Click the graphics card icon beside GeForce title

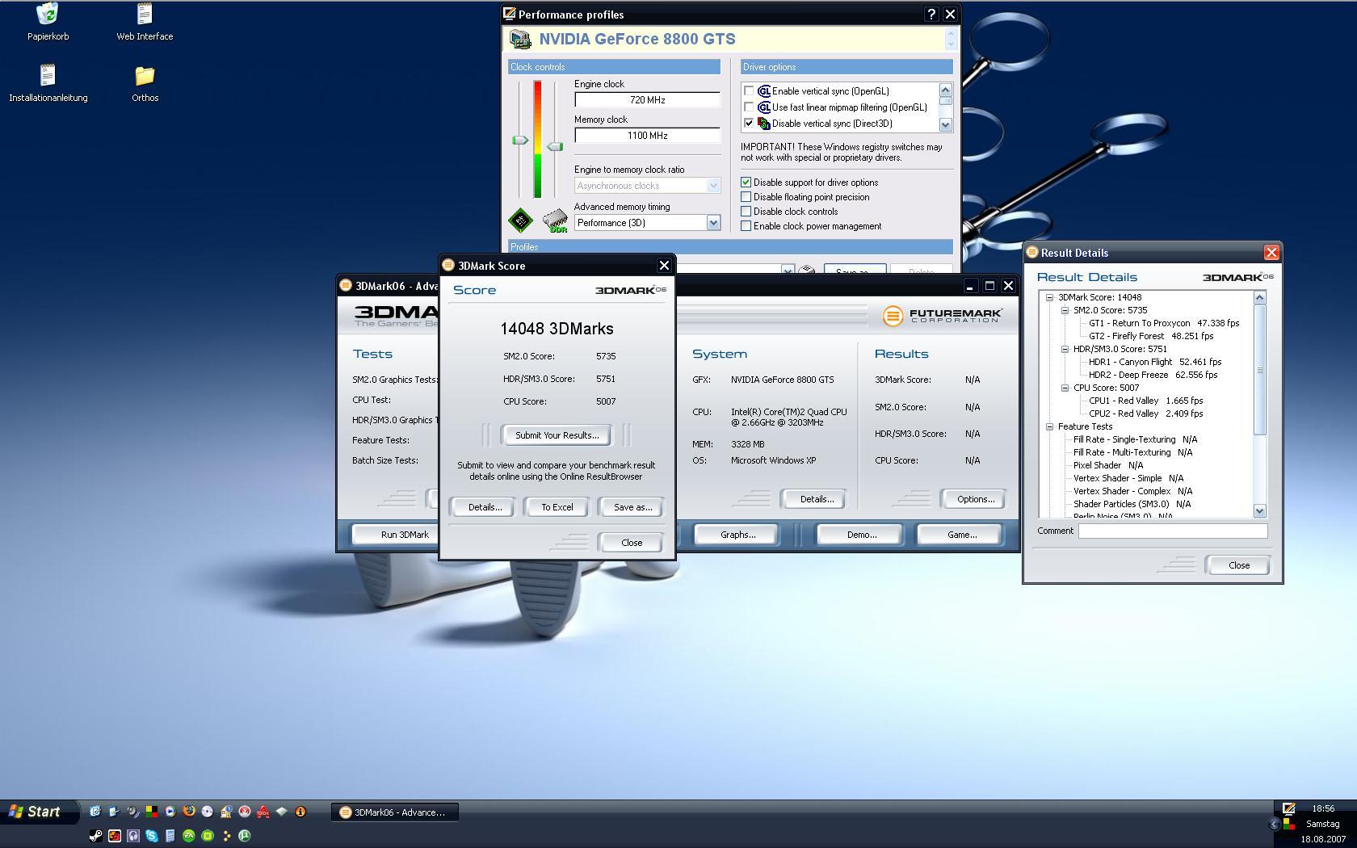point(521,40)
